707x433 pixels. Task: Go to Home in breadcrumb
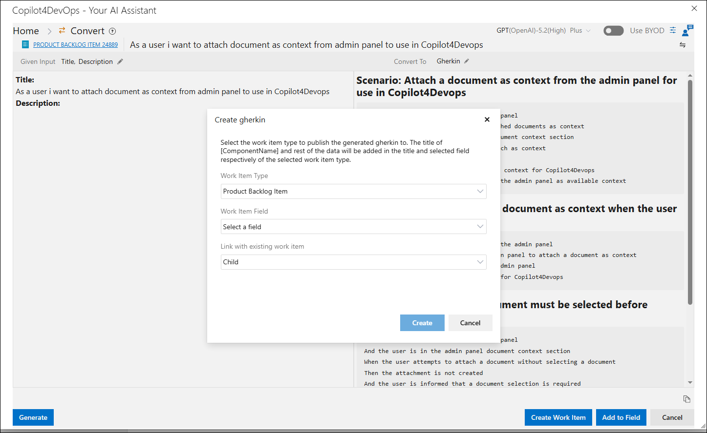(x=26, y=31)
